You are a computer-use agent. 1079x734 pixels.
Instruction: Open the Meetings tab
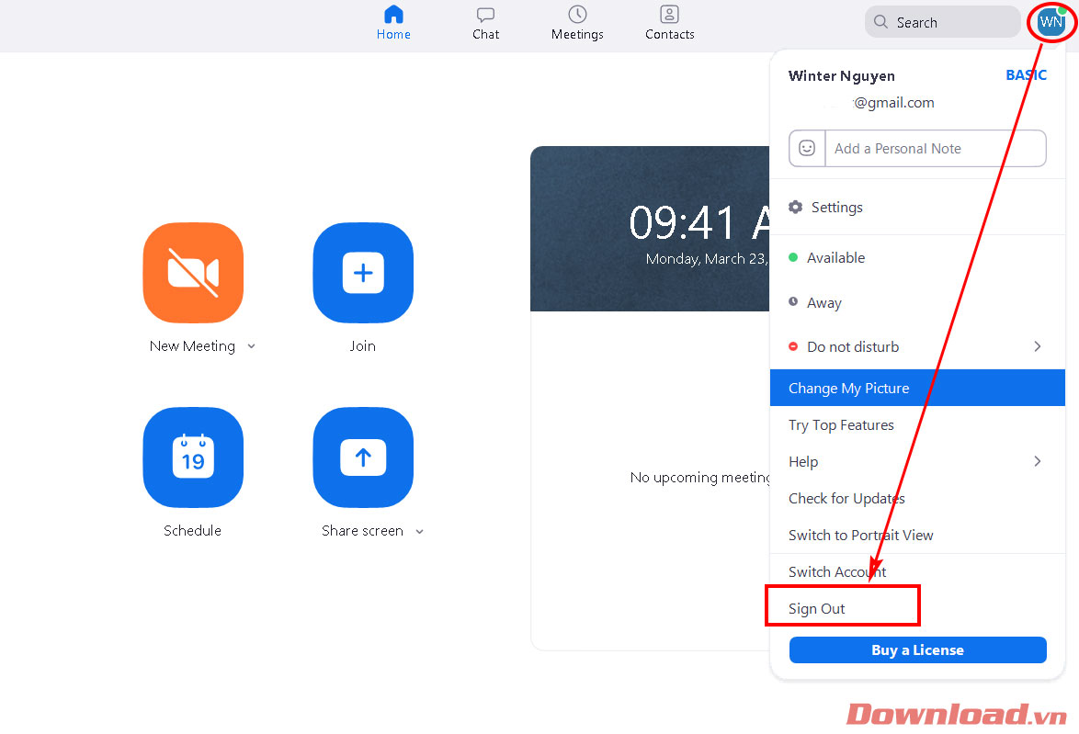tap(577, 23)
